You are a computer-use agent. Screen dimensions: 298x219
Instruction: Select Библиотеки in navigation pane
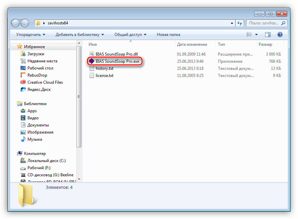[x=35, y=104]
